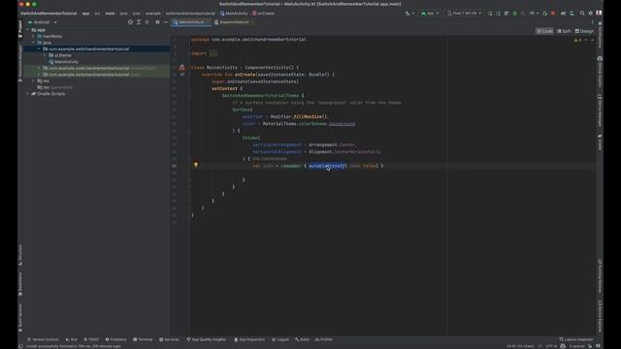Open Device Explorer side panel

600,316
